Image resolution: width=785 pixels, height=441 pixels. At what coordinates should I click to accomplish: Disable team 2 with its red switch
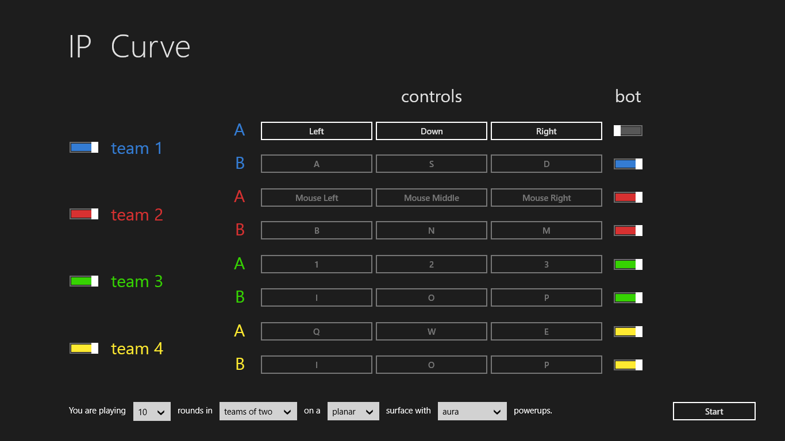(x=84, y=214)
